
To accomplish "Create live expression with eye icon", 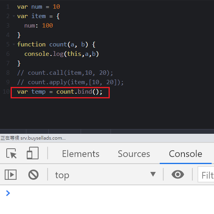I will (178, 174).
